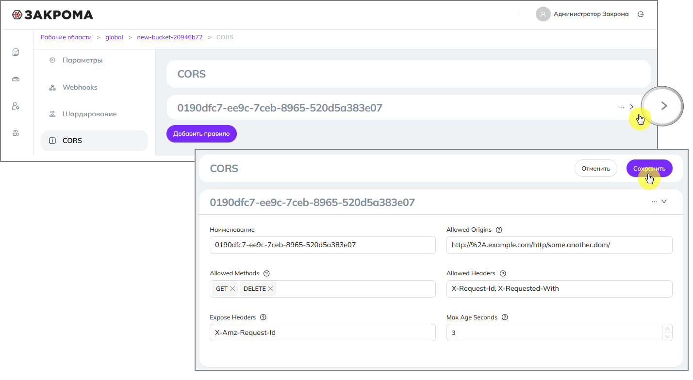
Task: Click the Добавить правило button
Action: 201,134
